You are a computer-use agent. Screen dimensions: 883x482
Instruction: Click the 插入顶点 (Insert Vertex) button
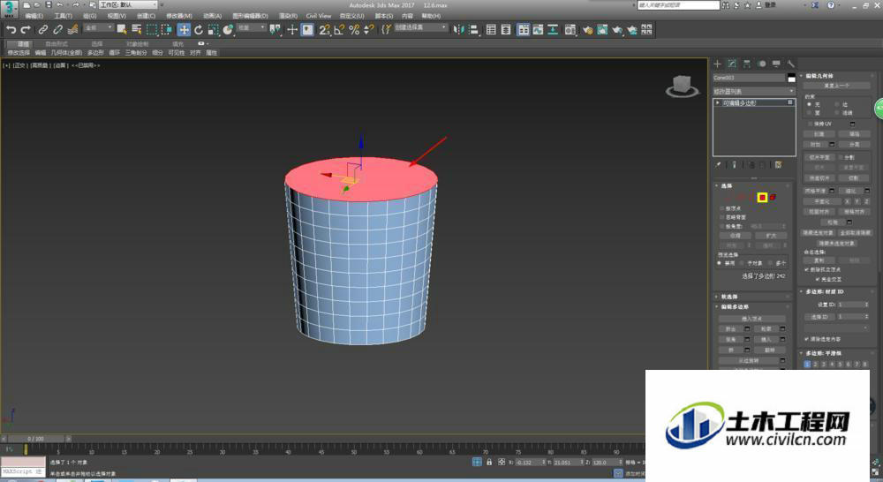tap(751, 319)
